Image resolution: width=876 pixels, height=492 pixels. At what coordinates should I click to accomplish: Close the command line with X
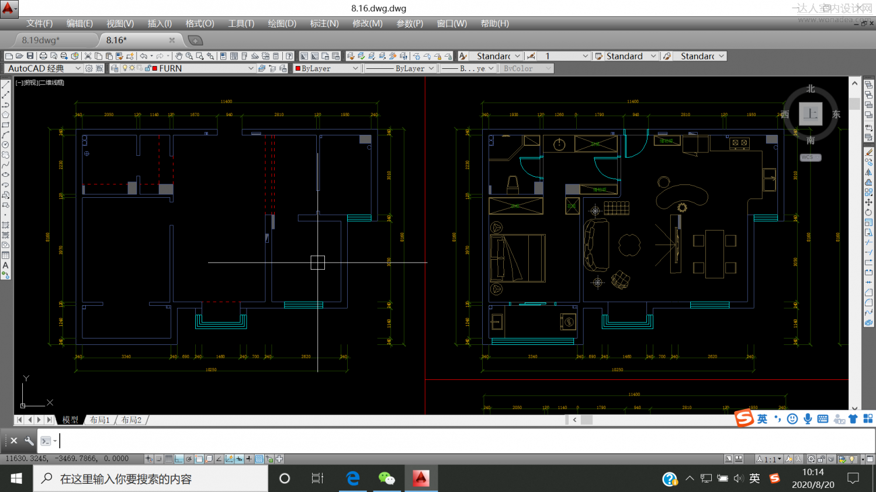coord(14,441)
